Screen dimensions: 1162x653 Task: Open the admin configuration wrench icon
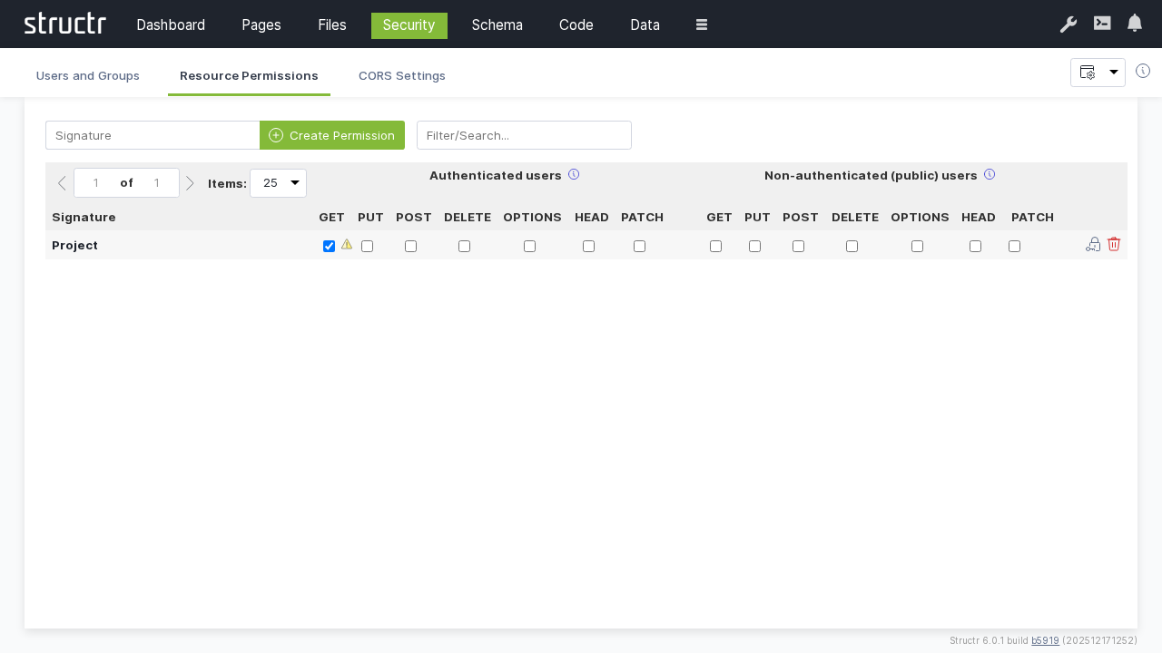tap(1068, 24)
